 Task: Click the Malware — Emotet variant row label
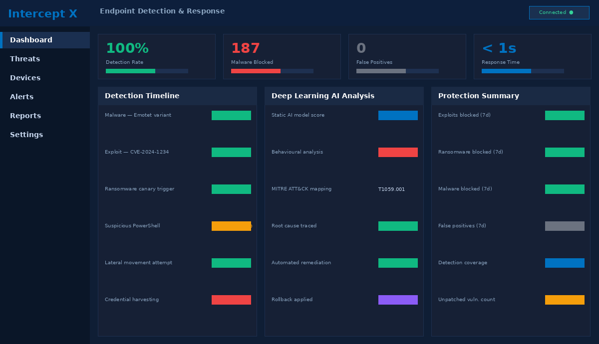[x=138, y=115]
